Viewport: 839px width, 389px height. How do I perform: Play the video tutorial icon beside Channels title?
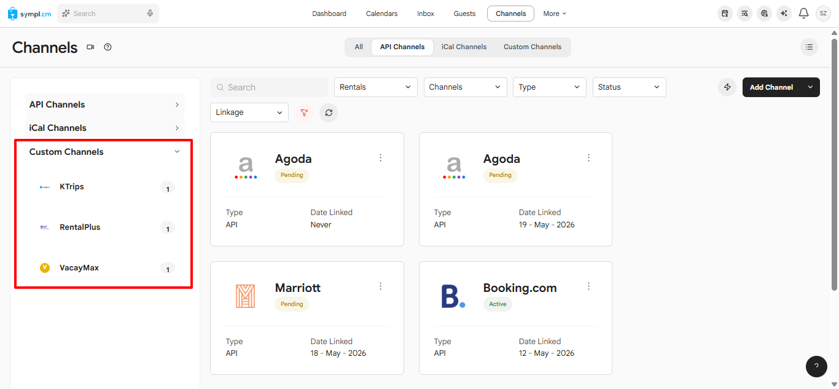coord(90,47)
